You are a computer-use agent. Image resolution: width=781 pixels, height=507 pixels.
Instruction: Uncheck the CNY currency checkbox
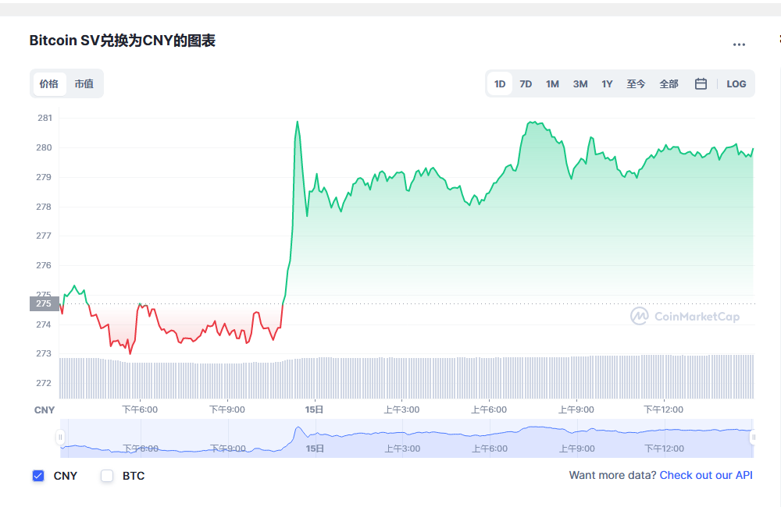click(38, 476)
